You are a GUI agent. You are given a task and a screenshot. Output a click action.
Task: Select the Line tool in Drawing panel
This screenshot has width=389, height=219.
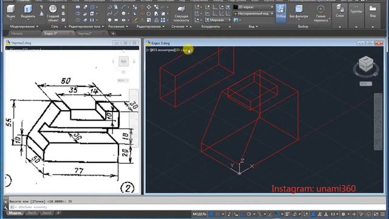point(116,13)
